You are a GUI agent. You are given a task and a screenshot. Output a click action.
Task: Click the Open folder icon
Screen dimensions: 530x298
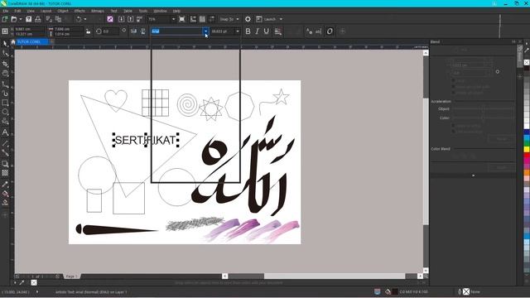tap(14, 19)
